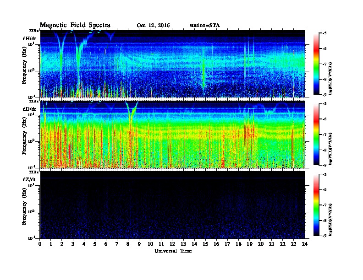
Task: Click the "station=STA" label
Action: [204, 25]
